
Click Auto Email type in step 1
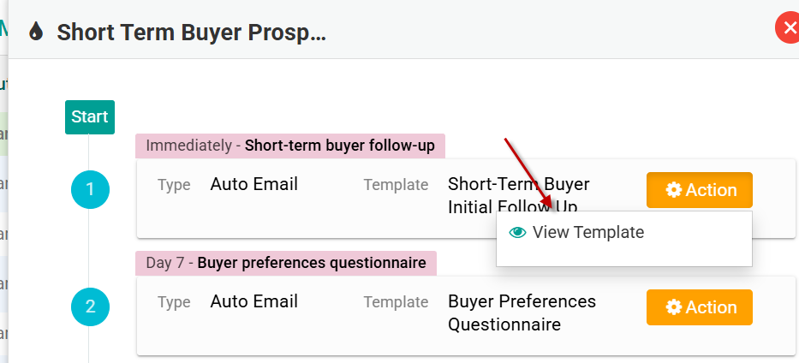(x=254, y=184)
